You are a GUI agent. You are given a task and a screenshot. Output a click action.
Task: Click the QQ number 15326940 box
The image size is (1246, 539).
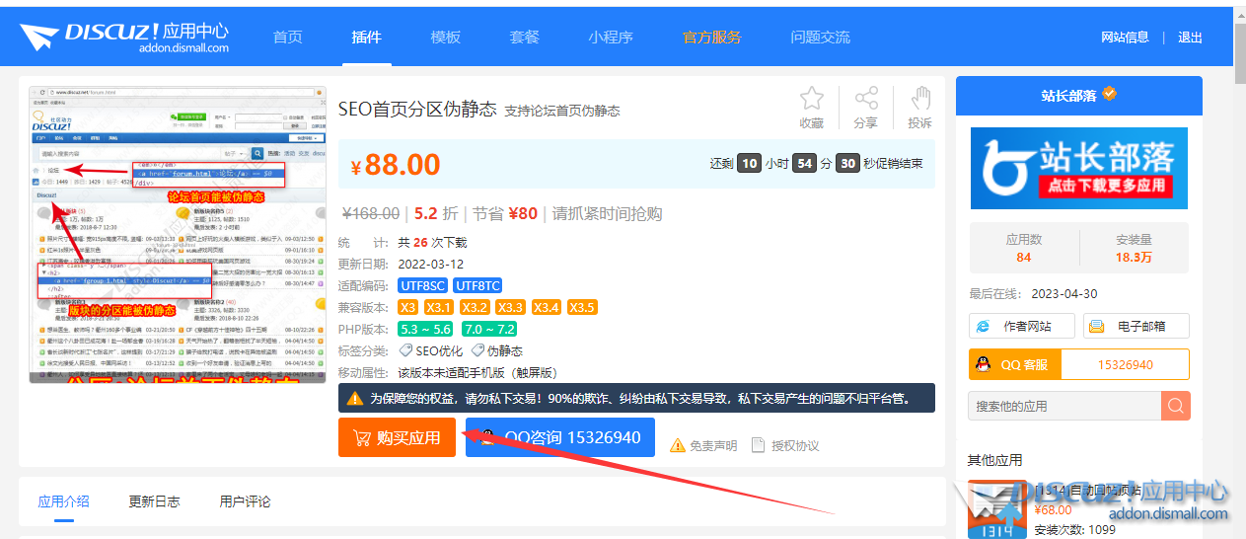tap(1126, 364)
